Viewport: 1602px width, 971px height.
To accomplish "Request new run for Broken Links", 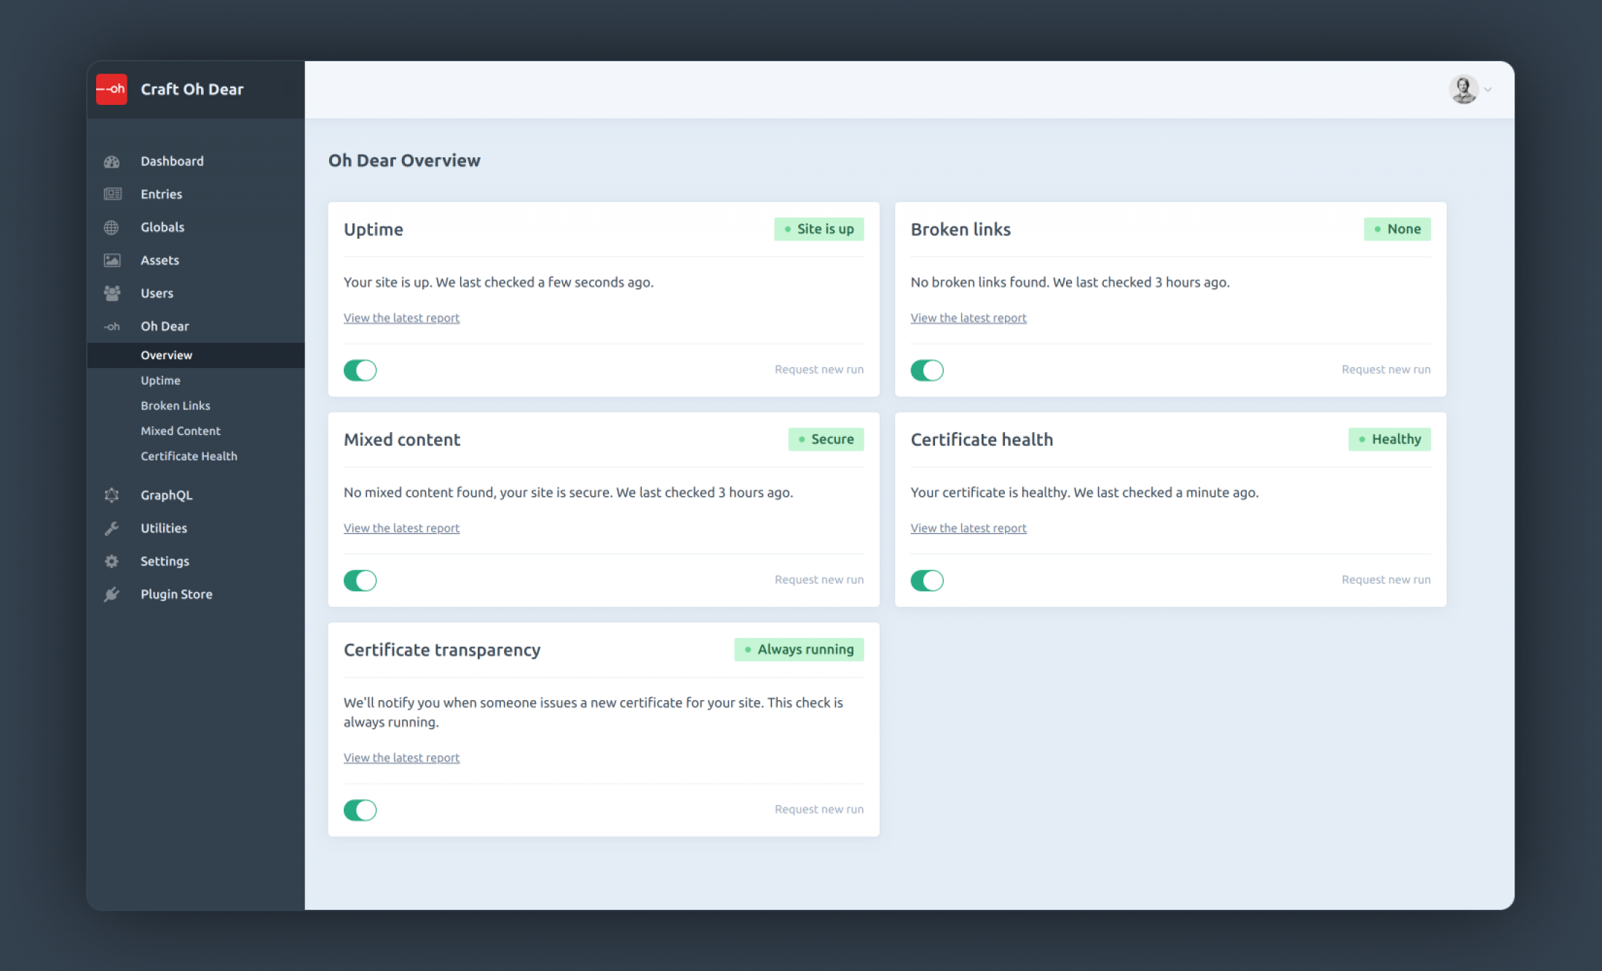I will coord(1386,369).
